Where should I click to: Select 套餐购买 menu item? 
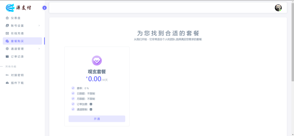coord(22,41)
